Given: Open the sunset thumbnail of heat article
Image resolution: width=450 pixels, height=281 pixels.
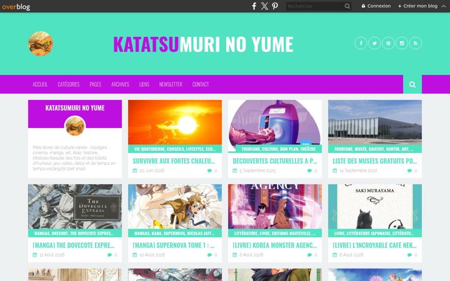Looking at the screenshot, I should [175, 122].
